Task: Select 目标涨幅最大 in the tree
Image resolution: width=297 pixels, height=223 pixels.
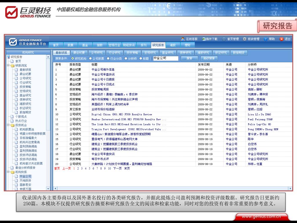Action: 28,138
